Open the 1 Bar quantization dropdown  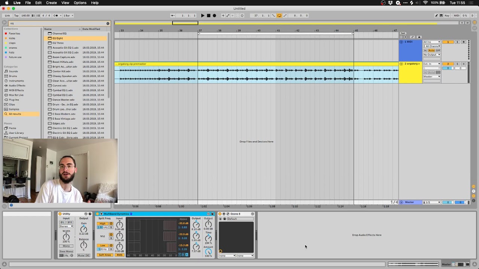click(68, 15)
